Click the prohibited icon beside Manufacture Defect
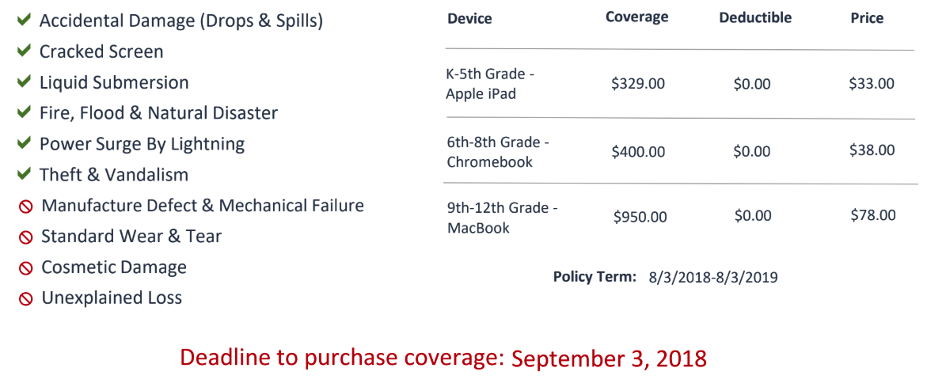 25,207
